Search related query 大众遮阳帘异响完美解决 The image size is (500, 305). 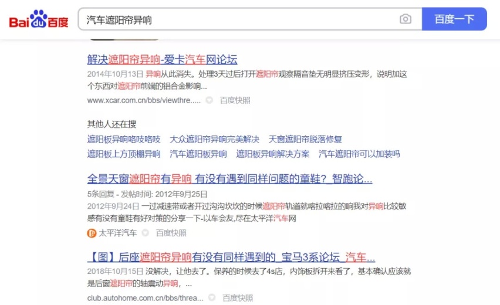coord(214,139)
